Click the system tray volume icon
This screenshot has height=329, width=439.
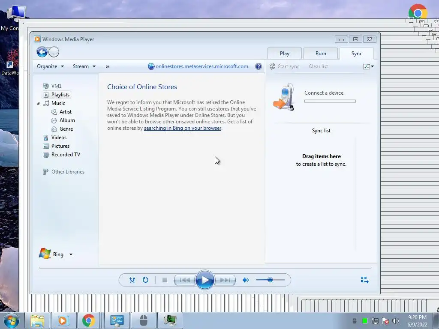point(395,320)
